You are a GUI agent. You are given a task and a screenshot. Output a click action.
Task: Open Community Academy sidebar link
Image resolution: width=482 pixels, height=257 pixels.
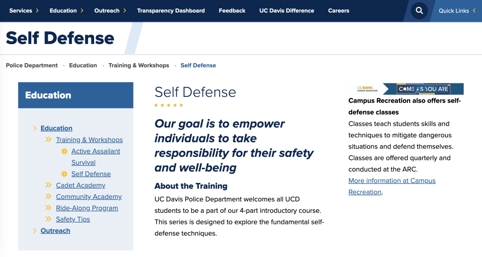[89, 197]
